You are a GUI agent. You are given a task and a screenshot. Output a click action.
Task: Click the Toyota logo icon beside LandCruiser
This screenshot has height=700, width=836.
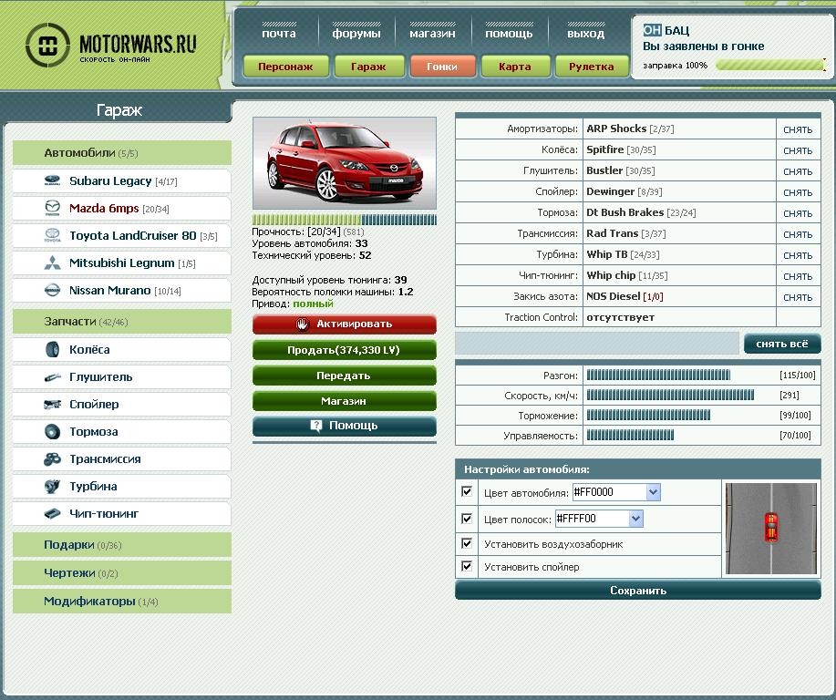coord(52,236)
